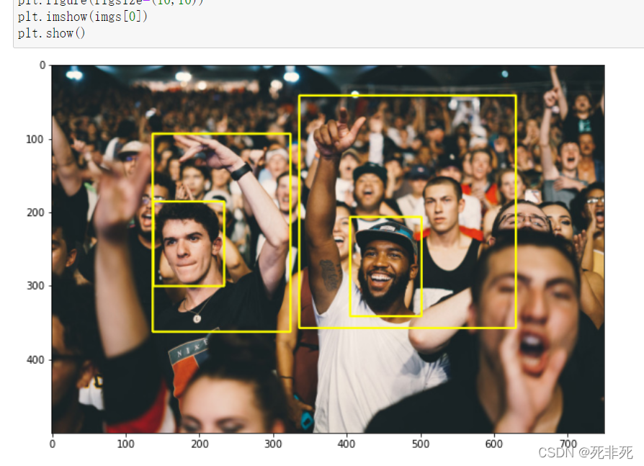644x466 pixels.
Task: Click x-axis tick label 500
Action: click(x=421, y=444)
